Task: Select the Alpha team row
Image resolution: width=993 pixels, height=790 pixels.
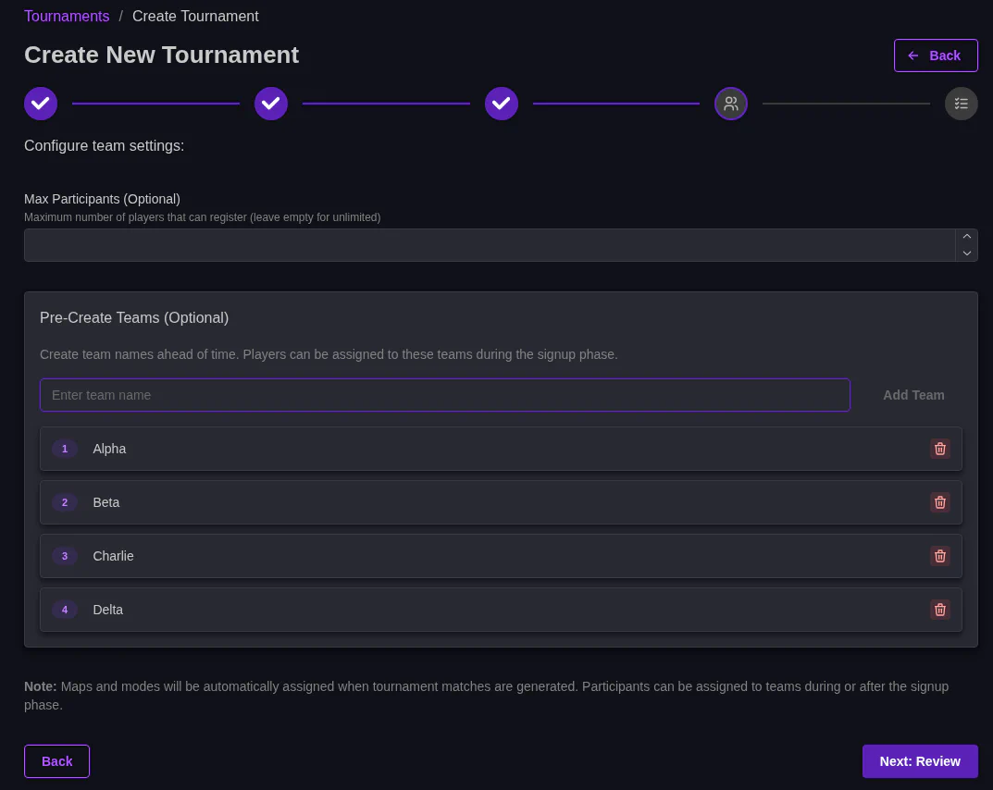Action: click(370, 449)
